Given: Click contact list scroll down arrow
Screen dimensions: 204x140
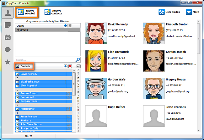Looking at the screenshot, I should tap(74, 130).
